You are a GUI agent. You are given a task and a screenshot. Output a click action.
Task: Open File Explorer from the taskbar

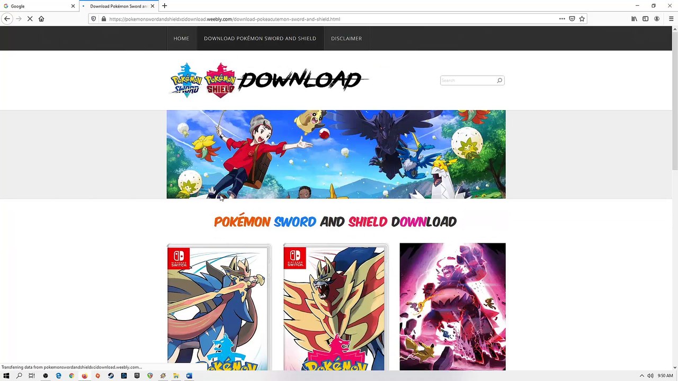click(176, 376)
